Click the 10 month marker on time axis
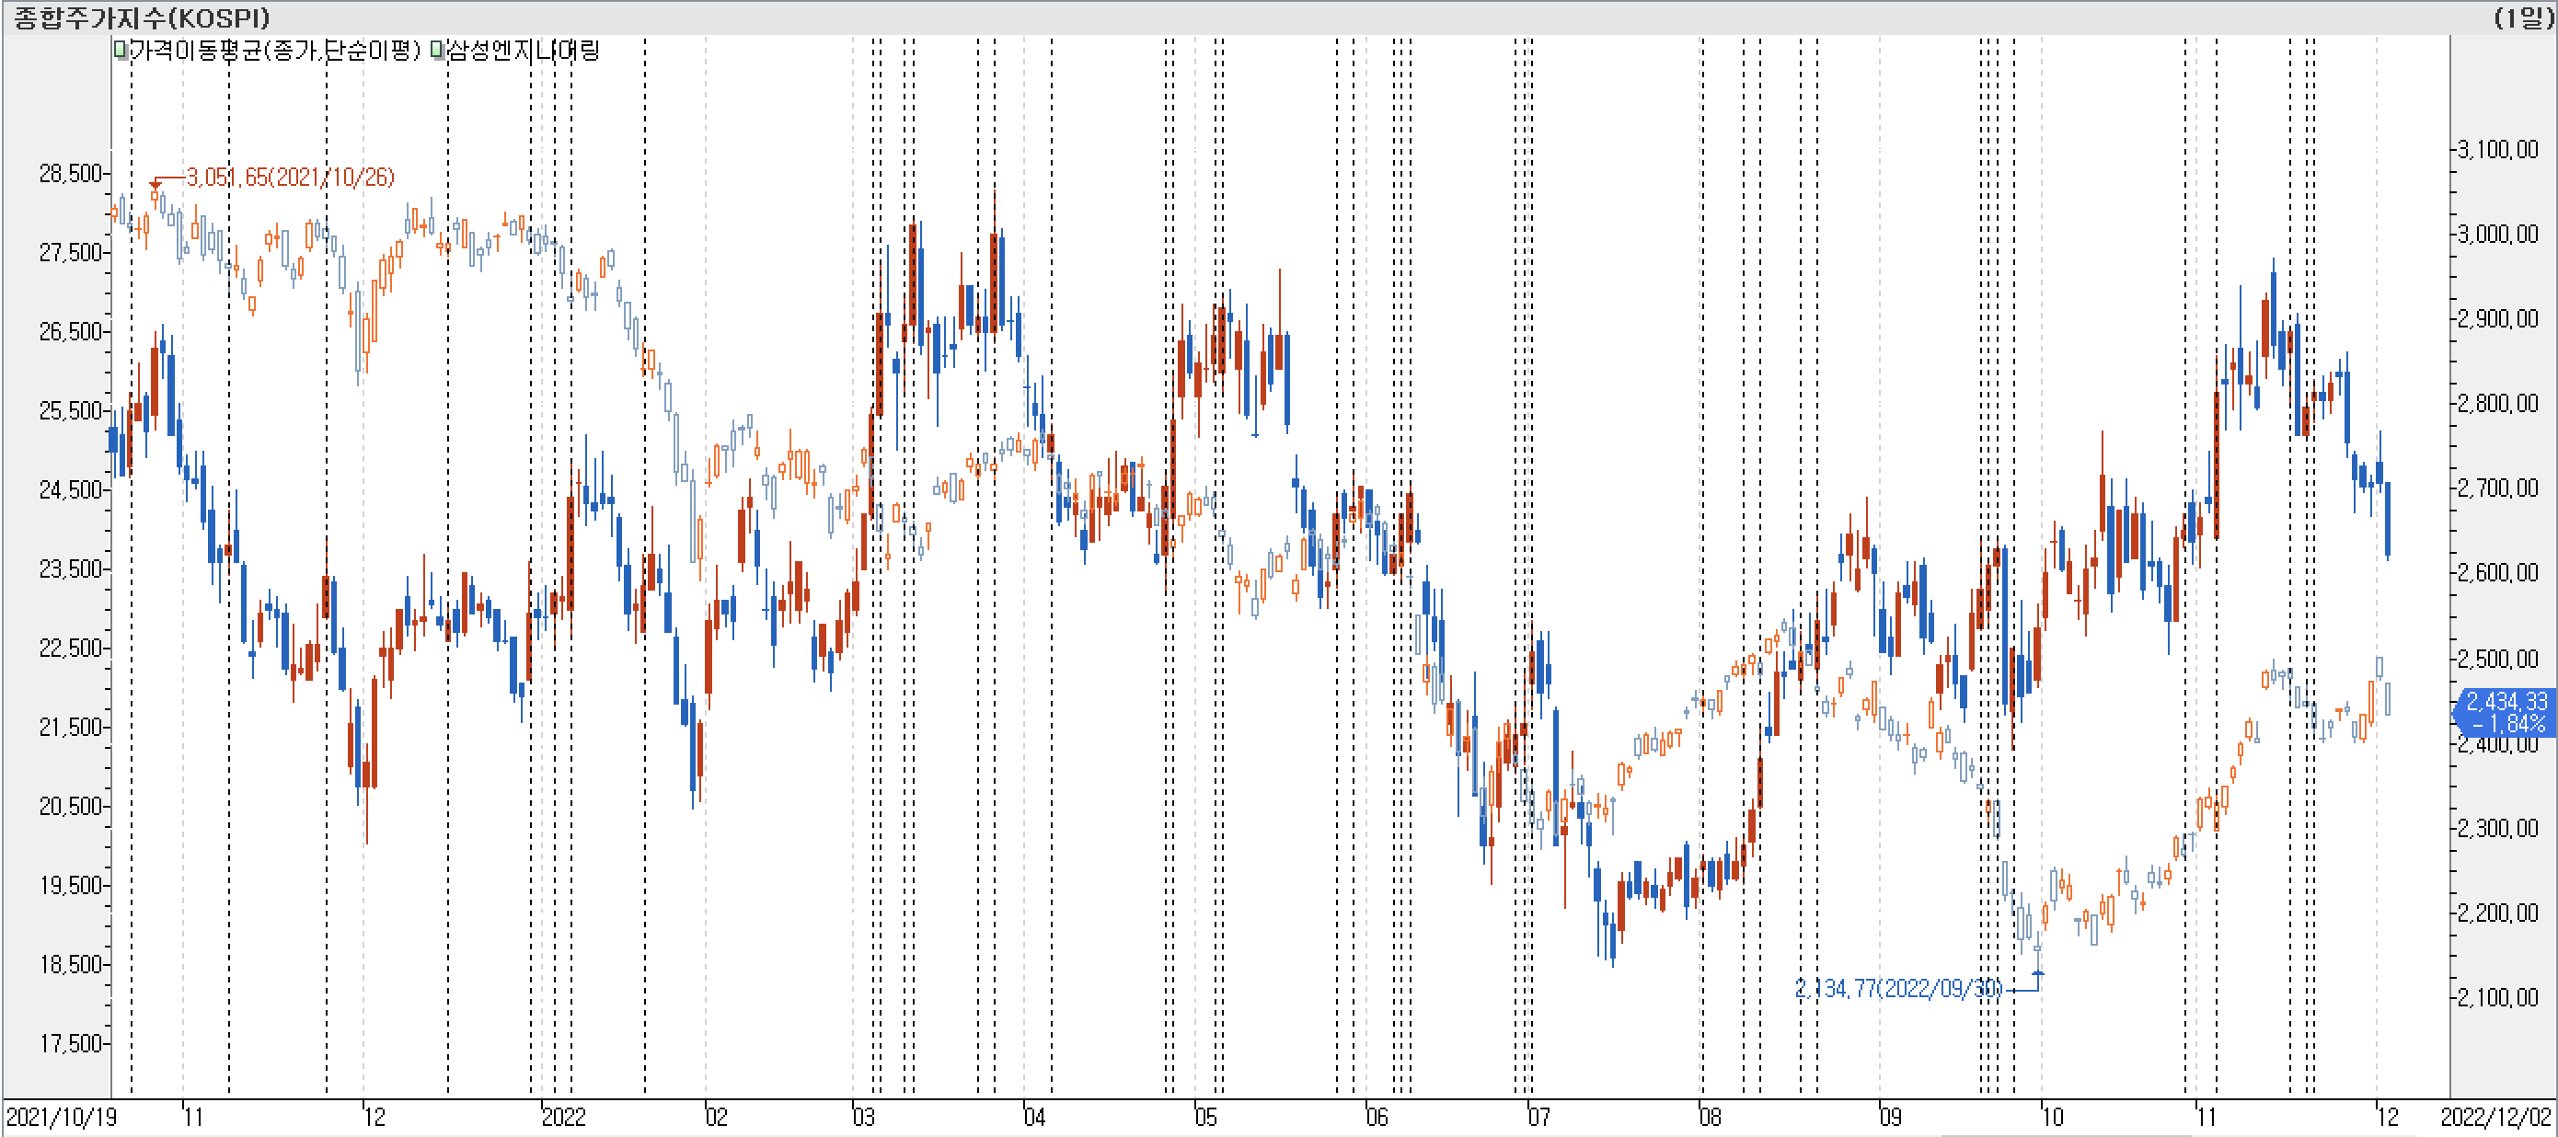This screenshot has width=2558, height=1137. [2052, 1117]
